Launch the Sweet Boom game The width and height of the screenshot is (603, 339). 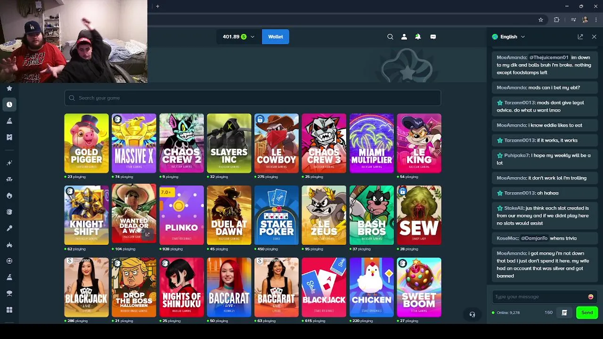419,287
